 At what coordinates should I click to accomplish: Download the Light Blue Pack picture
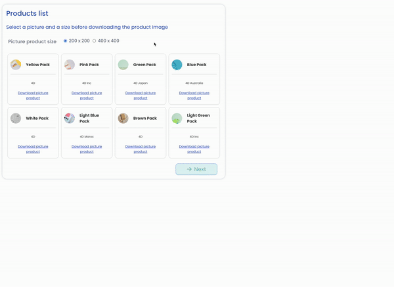(87, 149)
